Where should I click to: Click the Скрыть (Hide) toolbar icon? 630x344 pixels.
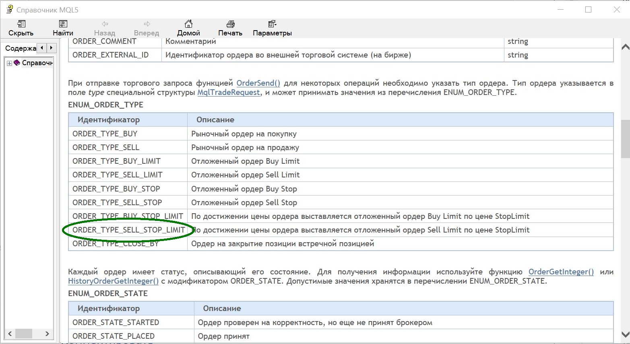click(21, 24)
